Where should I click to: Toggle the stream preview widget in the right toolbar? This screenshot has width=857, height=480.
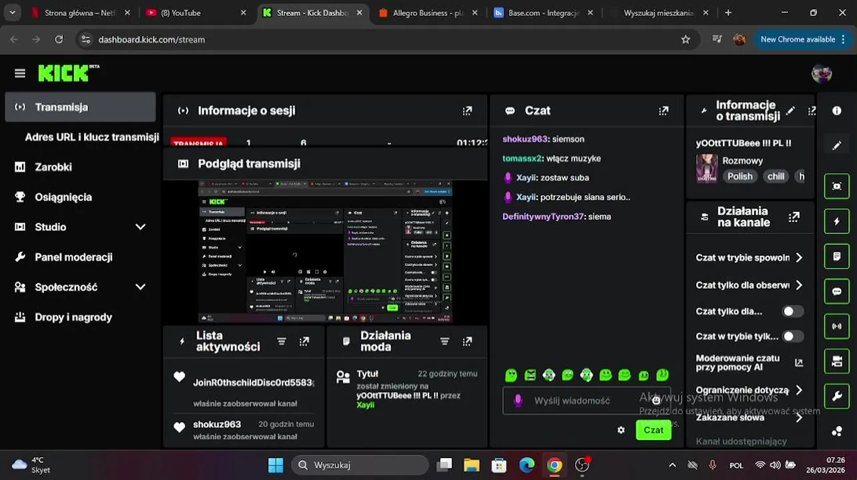tap(837, 186)
